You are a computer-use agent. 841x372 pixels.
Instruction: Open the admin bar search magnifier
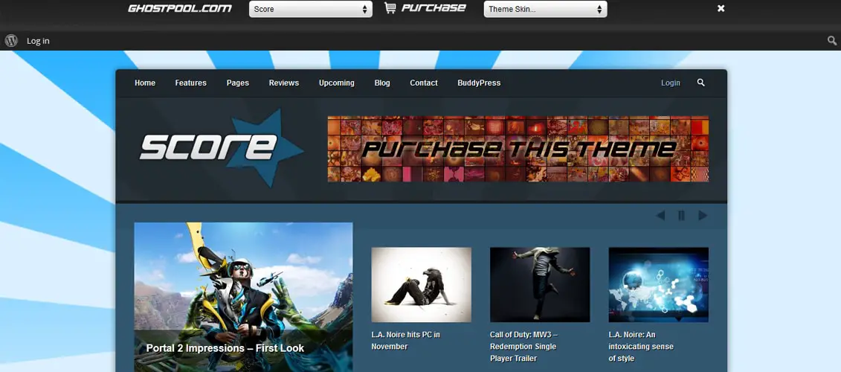click(832, 40)
